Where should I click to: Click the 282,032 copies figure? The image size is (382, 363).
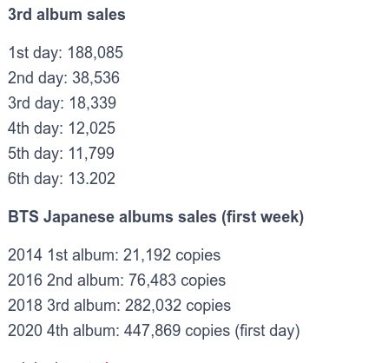[x=178, y=307]
